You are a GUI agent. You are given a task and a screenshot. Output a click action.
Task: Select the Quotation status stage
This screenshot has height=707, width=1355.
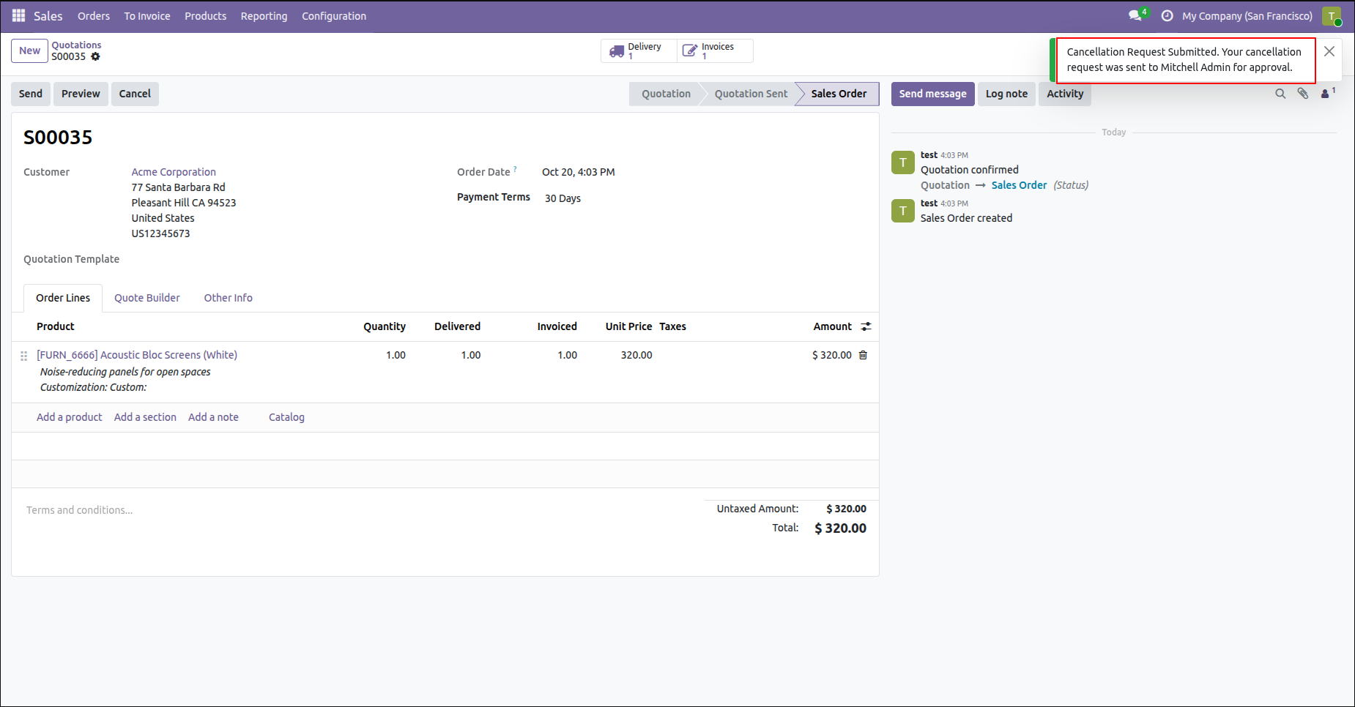tap(666, 94)
